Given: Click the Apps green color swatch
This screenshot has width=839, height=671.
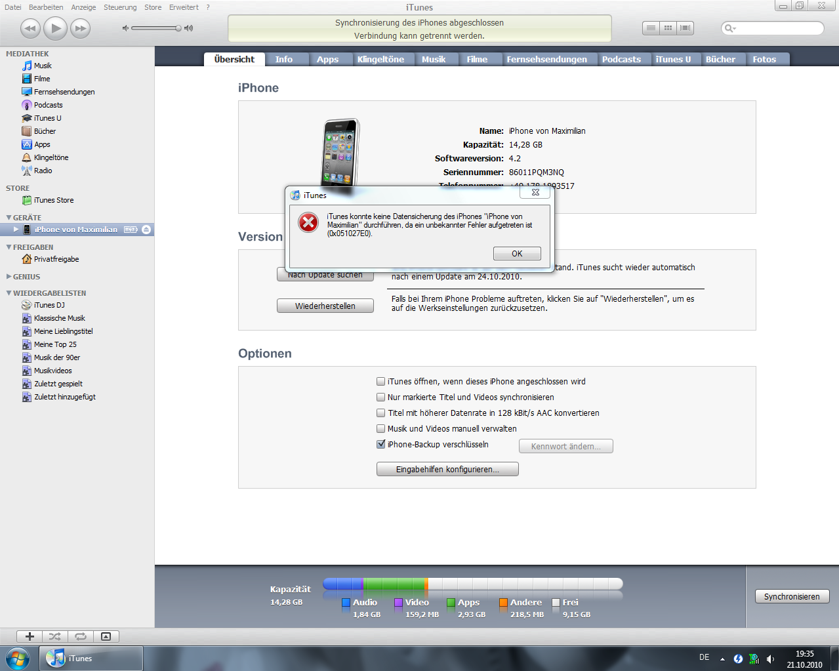Looking at the screenshot, I should 451,603.
